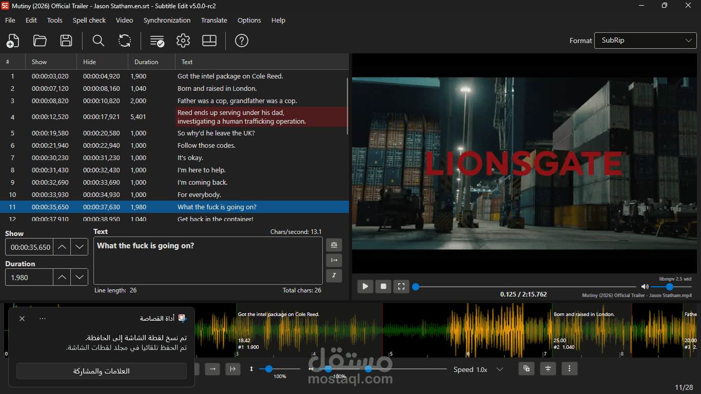
Task: Choose a layout via the toolbar layout icon
Action: [209, 41]
